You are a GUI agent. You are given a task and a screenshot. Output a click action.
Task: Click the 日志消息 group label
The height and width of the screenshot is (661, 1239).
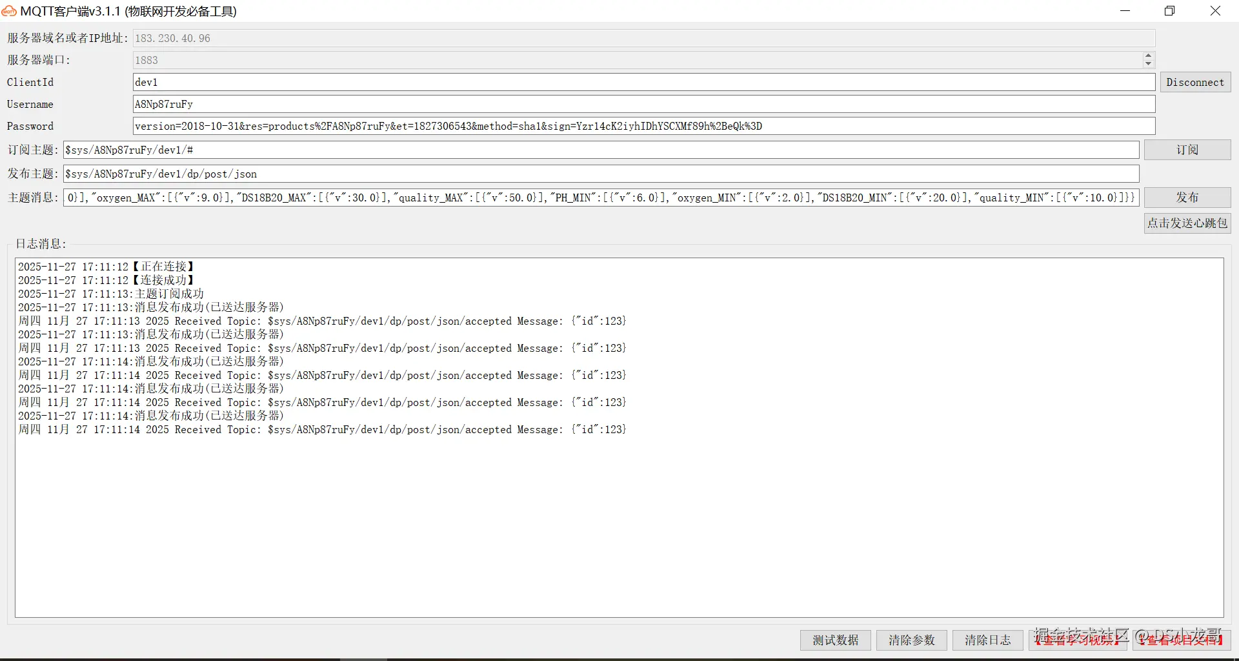point(41,243)
